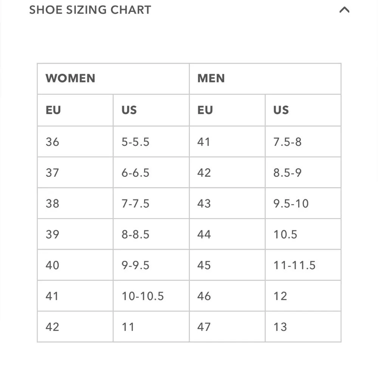Select men's EU size 46 cell
Screen dimensions: 378x378
[204, 296]
